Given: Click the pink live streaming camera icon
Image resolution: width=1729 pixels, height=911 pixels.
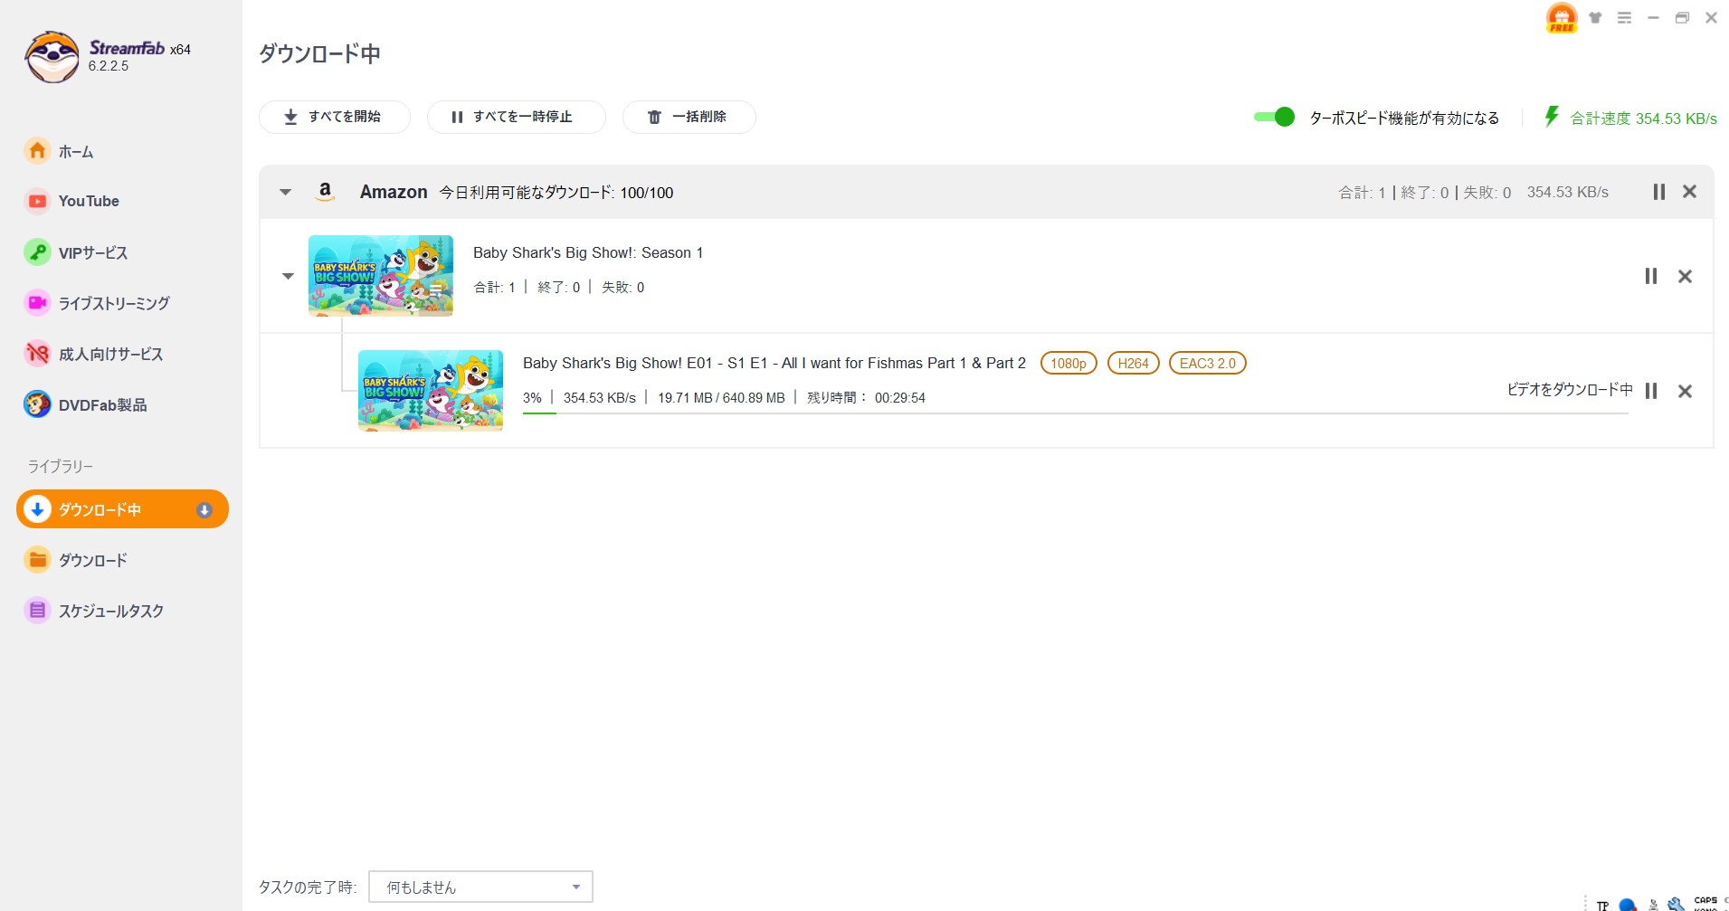Looking at the screenshot, I should tap(37, 303).
